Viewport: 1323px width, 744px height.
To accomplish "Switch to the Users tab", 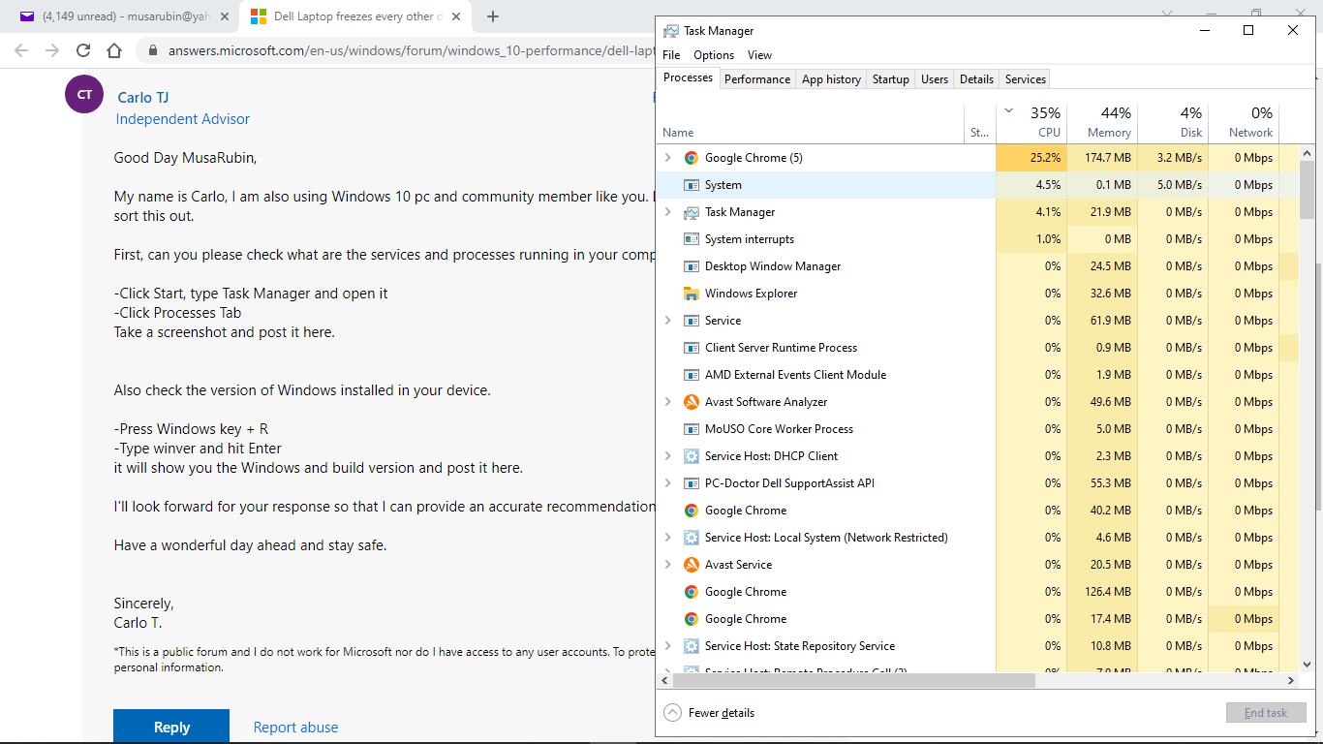I will click(x=935, y=79).
